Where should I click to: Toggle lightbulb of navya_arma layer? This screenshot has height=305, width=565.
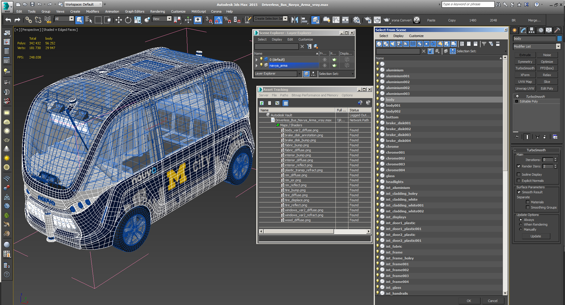click(261, 66)
